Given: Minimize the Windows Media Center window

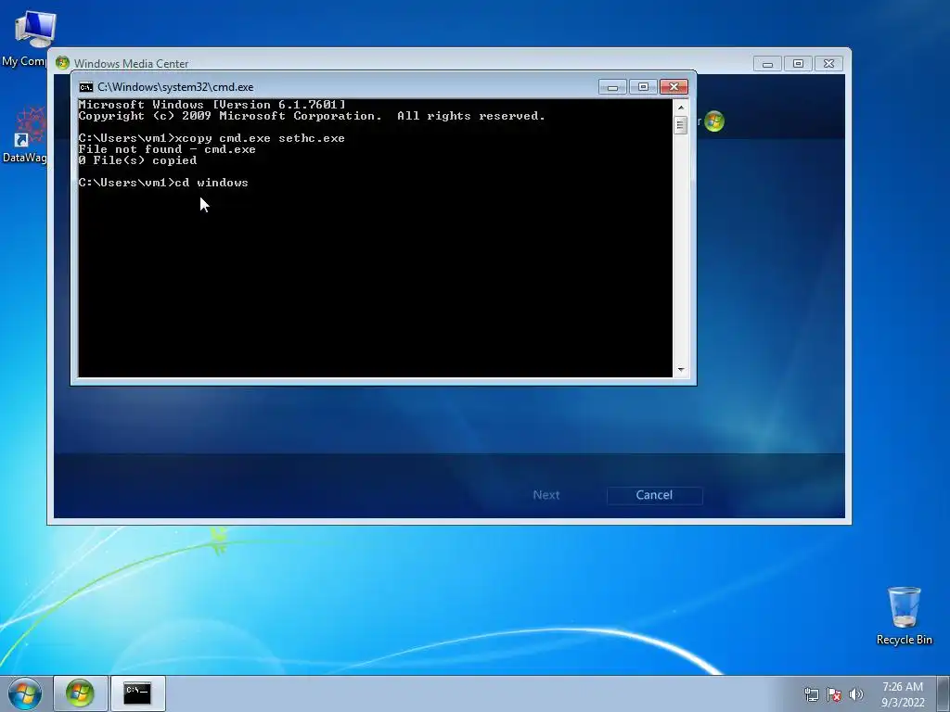Looking at the screenshot, I should tap(767, 64).
